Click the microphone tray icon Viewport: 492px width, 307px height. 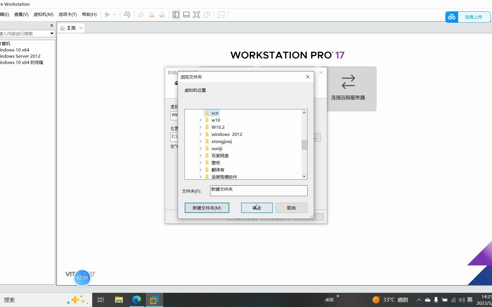click(436, 300)
